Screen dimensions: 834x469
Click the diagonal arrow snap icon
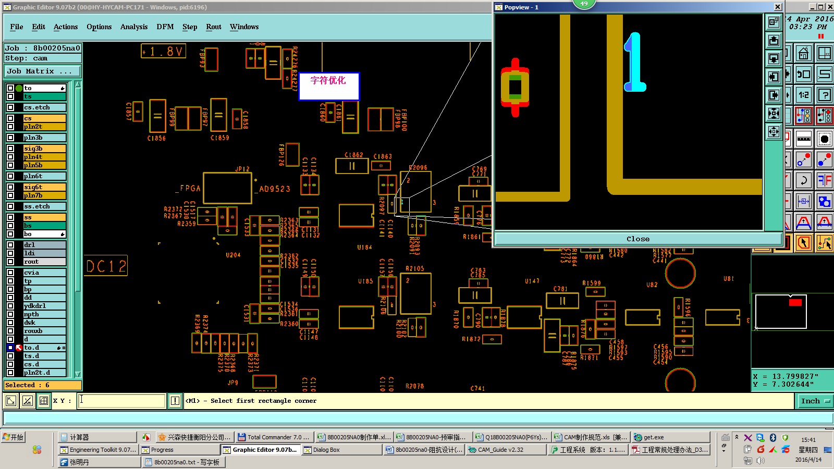click(x=11, y=401)
